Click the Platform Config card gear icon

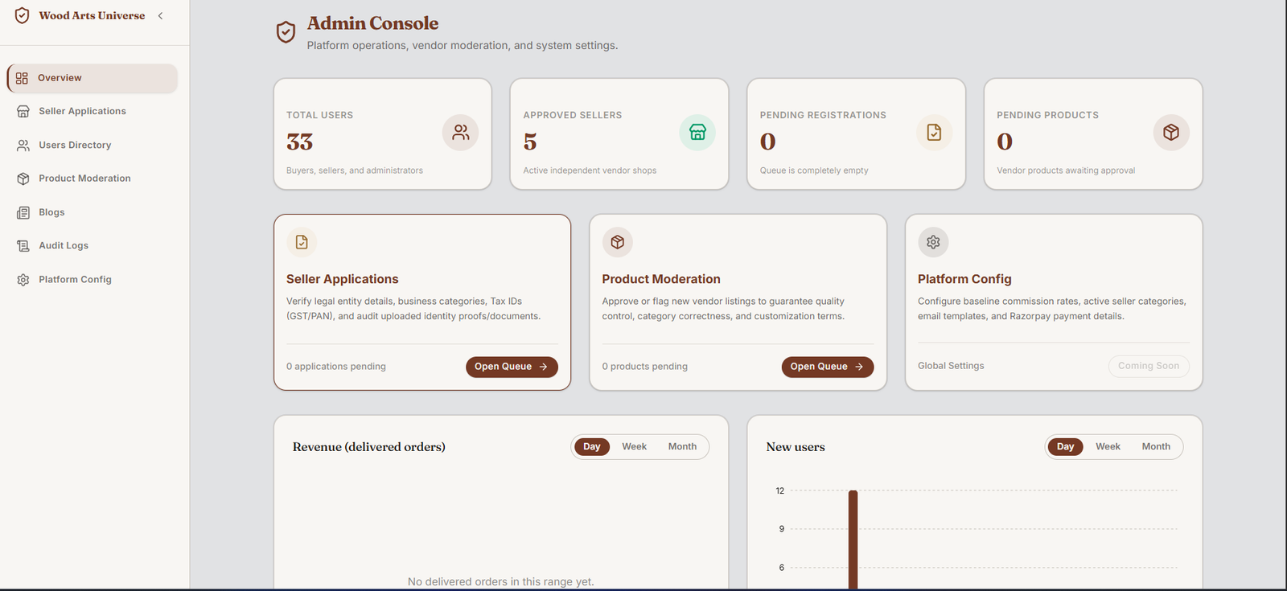[x=933, y=242]
